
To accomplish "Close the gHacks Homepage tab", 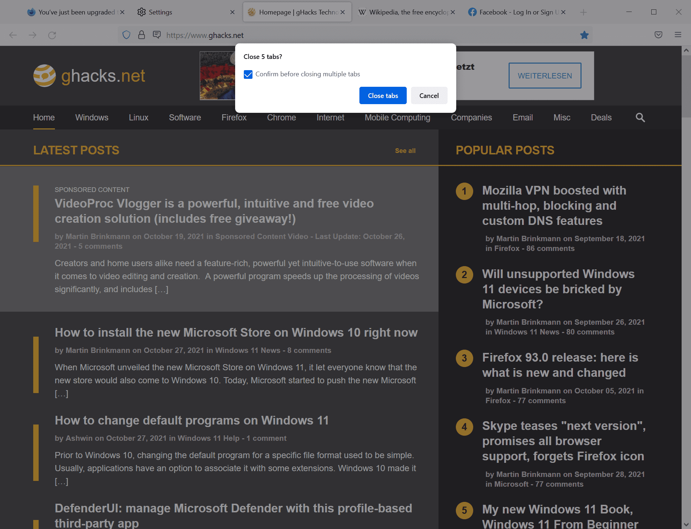I will [342, 12].
